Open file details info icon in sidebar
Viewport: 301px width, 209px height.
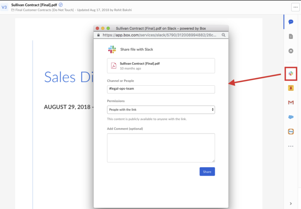(291, 36)
